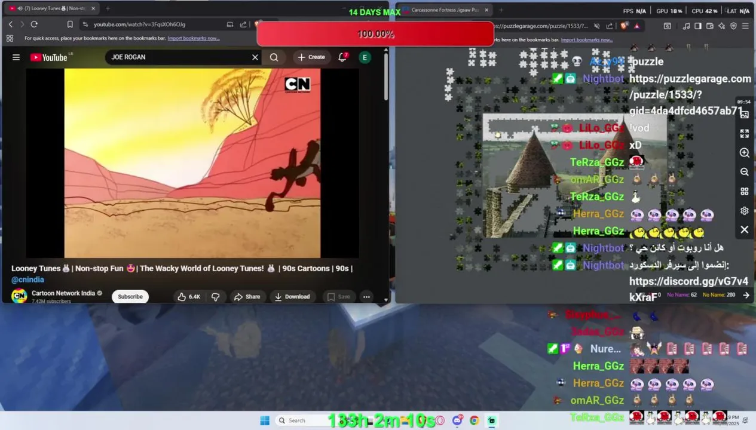
Task: Open the Brave Rewards triangle icon
Action: coord(637,26)
